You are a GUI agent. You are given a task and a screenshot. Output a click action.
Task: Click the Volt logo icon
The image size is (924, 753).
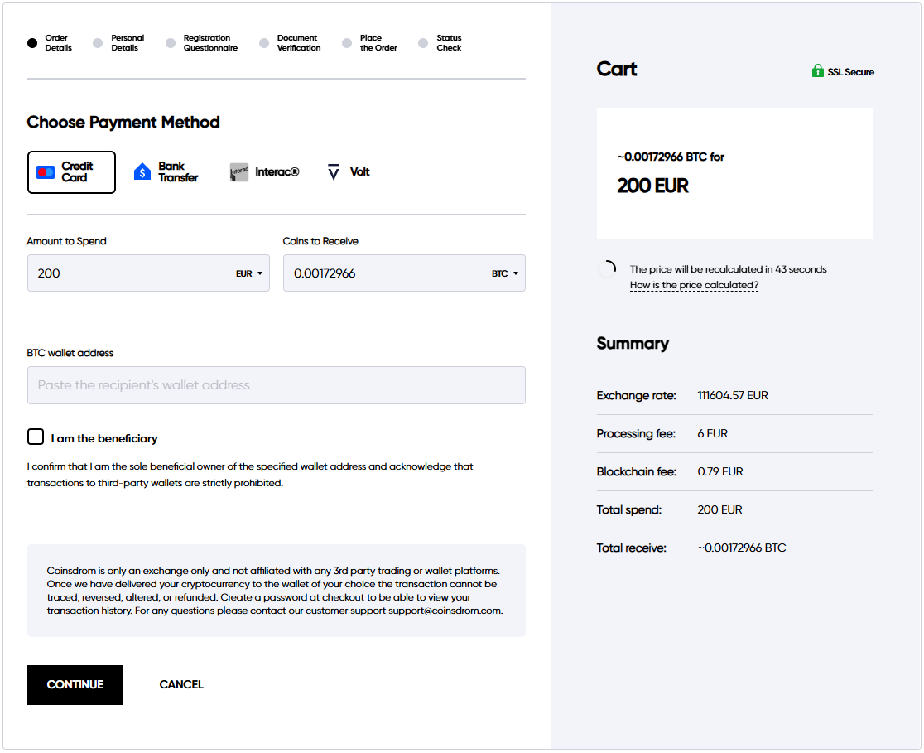(334, 172)
